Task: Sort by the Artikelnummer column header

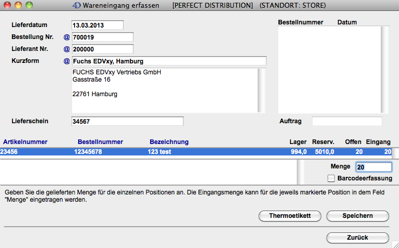Action: click(25, 141)
